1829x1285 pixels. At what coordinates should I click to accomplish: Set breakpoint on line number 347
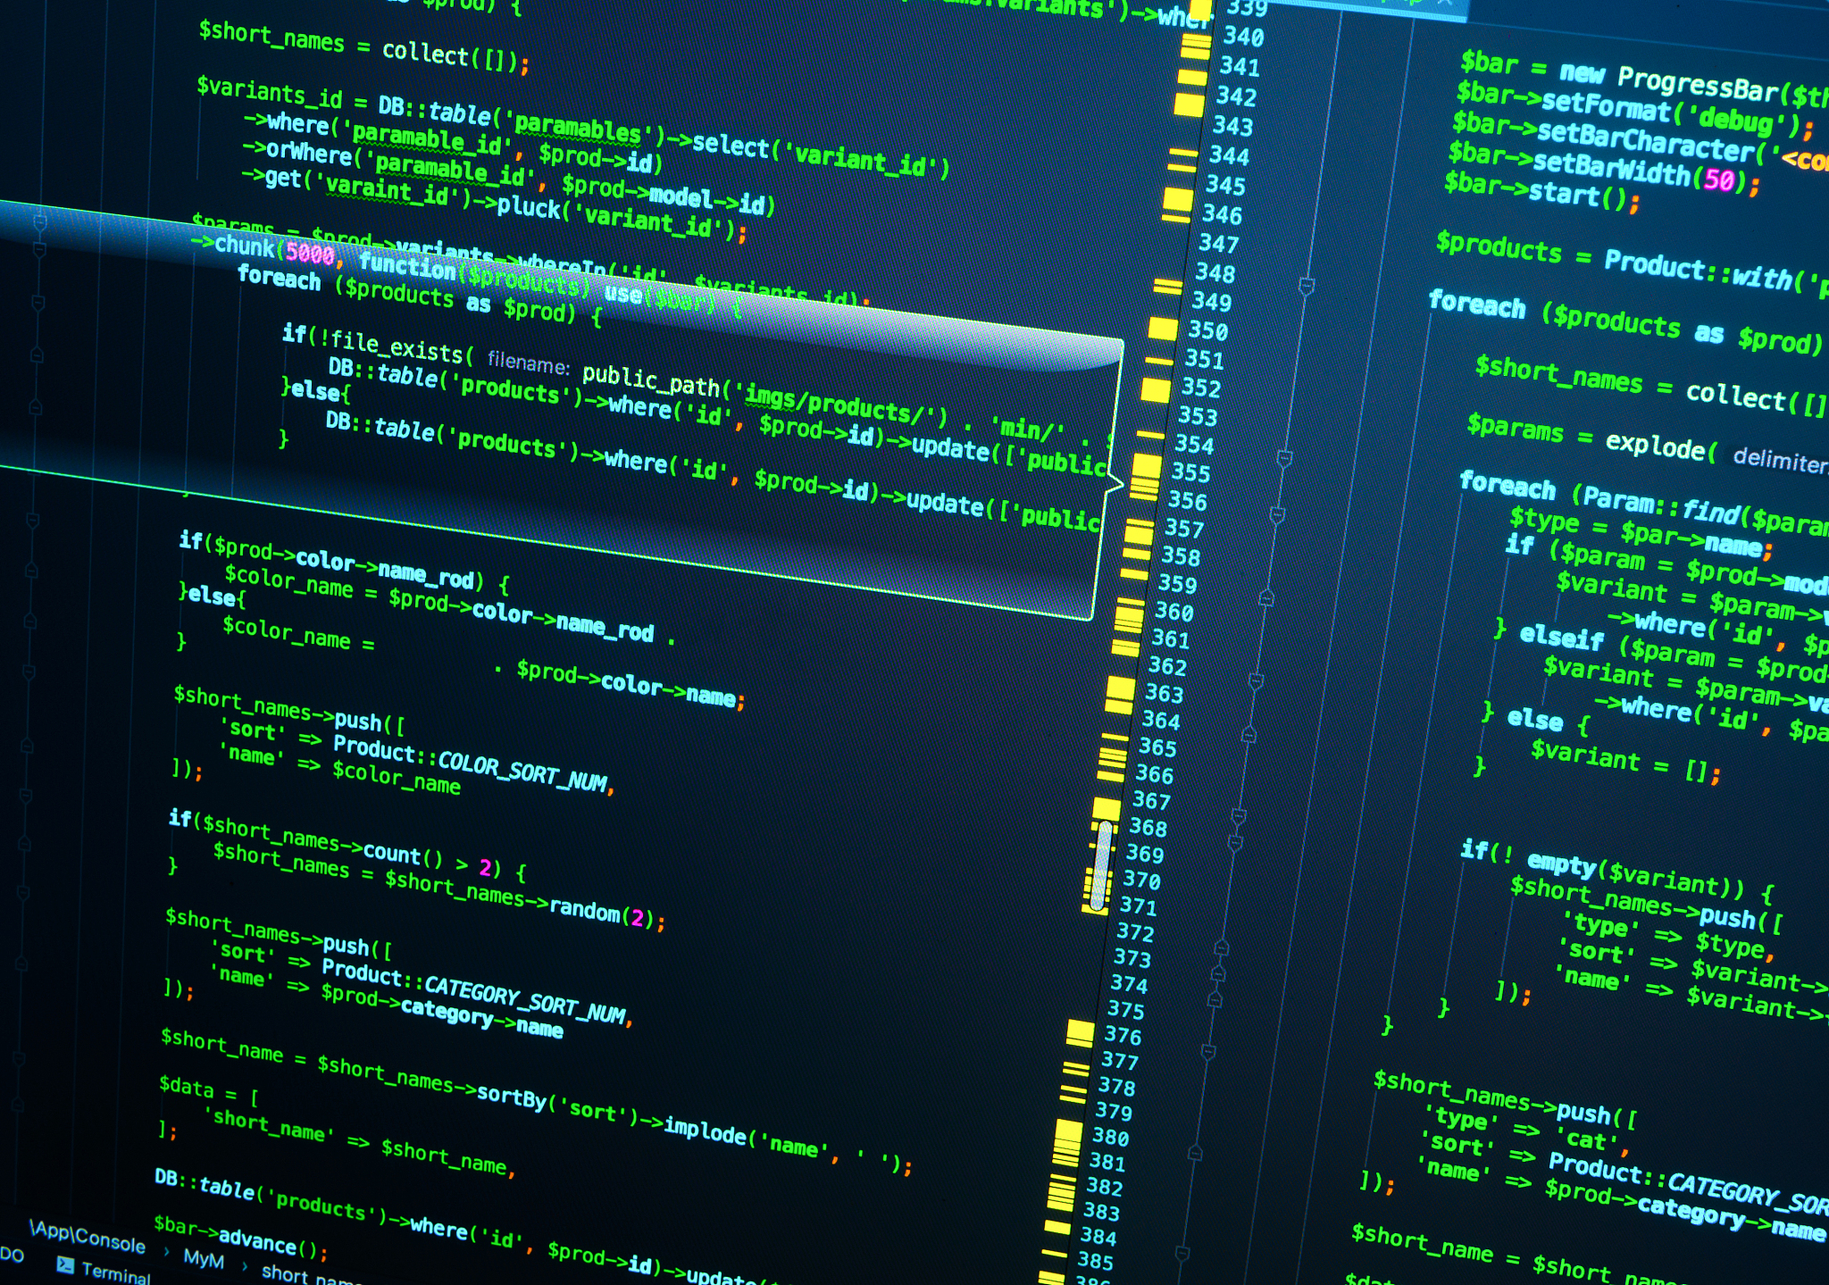1218,243
